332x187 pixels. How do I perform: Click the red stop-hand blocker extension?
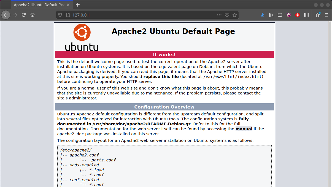click(x=298, y=15)
